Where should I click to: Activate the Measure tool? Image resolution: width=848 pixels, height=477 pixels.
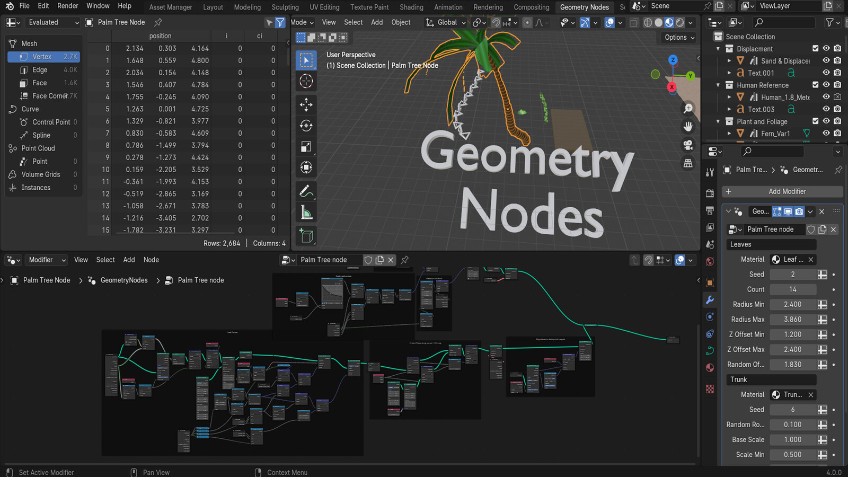(306, 211)
